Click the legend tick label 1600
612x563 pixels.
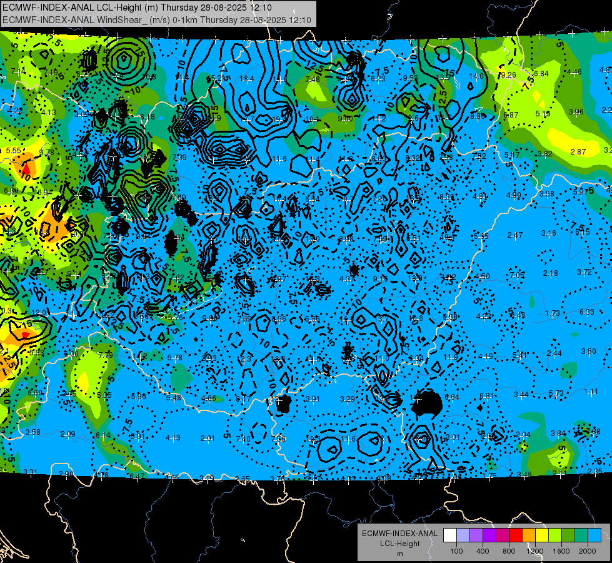[x=561, y=551]
